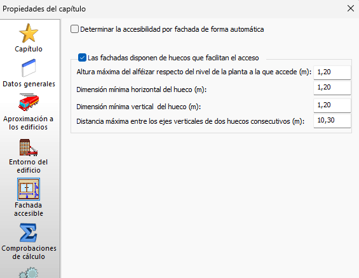Open the fire truck Aproximación icon
Screen dimensions: 359x278
[x=29, y=102]
